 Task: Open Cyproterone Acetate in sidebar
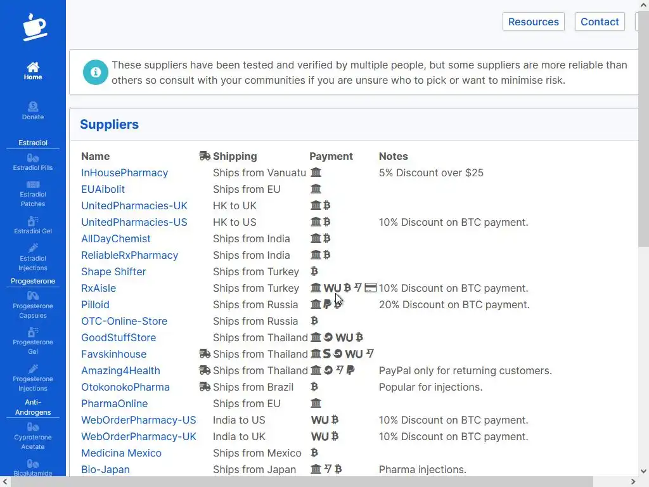click(33, 436)
